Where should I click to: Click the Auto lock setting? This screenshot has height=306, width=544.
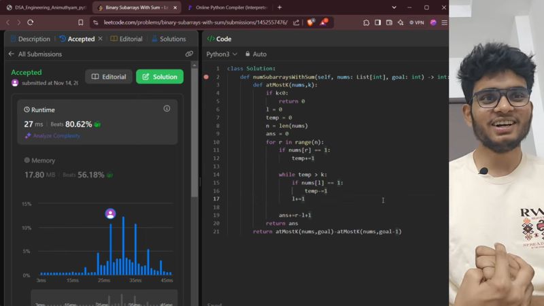click(x=256, y=54)
